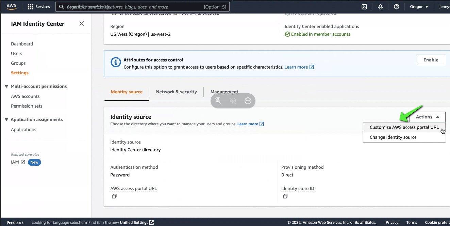Click the muted speaker overlay icon

(233, 101)
